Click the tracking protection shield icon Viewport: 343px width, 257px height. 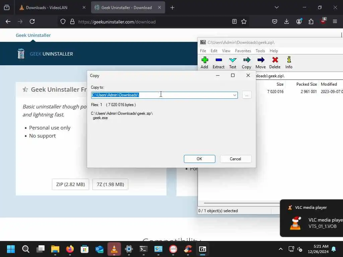63,22
